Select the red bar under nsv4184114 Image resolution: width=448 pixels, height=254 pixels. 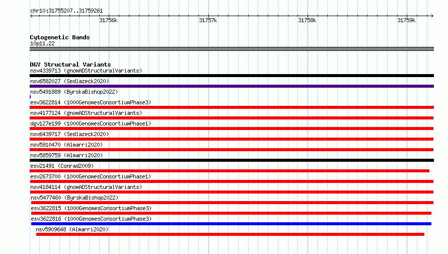pos(232,192)
